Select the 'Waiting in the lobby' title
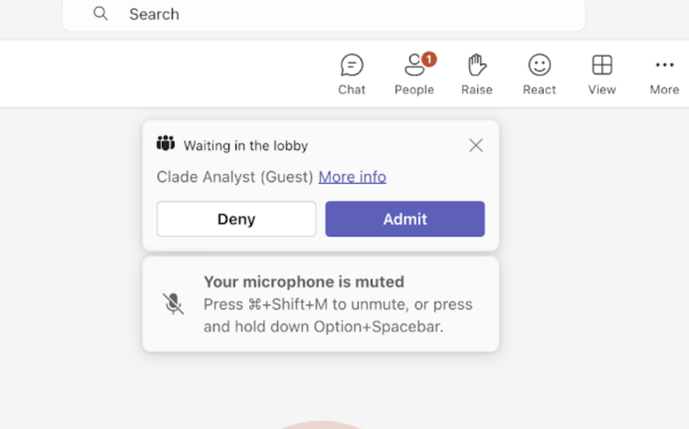Image resolution: width=689 pixels, height=429 pixels. point(245,147)
